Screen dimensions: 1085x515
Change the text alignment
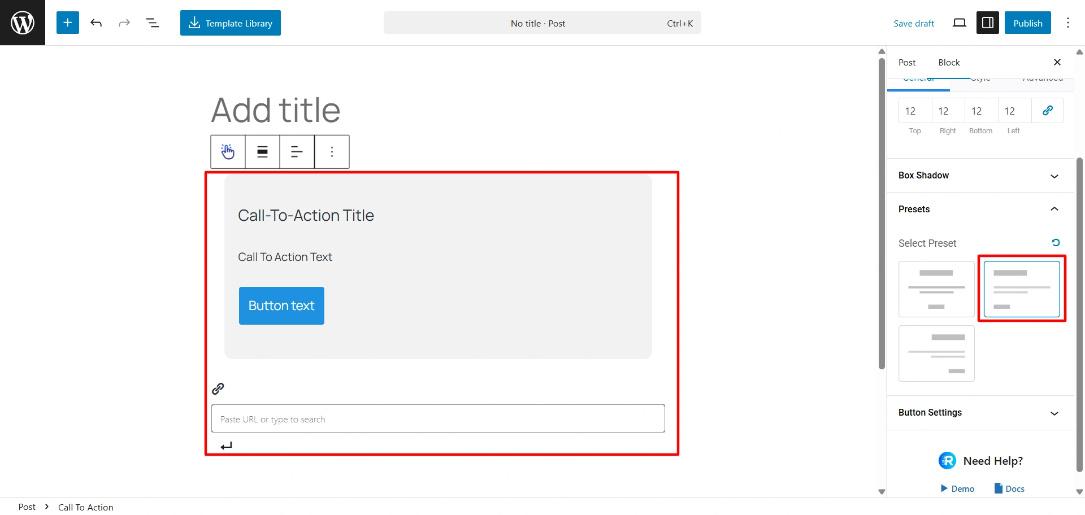[x=297, y=151]
